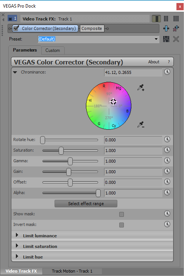Screen dimensions: 184x276
Task: Enable the Invert mask checkbox
Action: 122,225
